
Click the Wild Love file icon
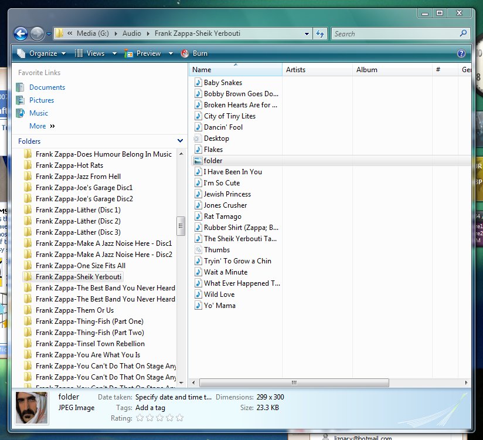point(198,294)
